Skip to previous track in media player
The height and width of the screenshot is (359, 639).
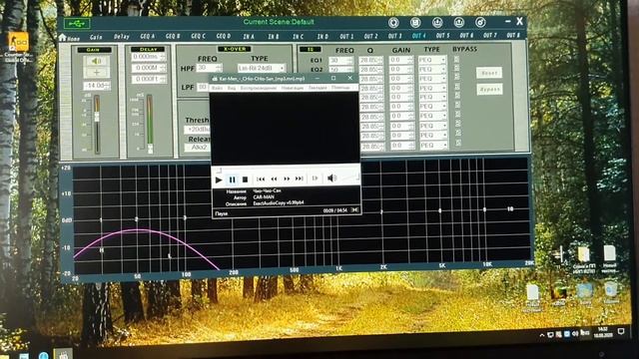pos(261,179)
